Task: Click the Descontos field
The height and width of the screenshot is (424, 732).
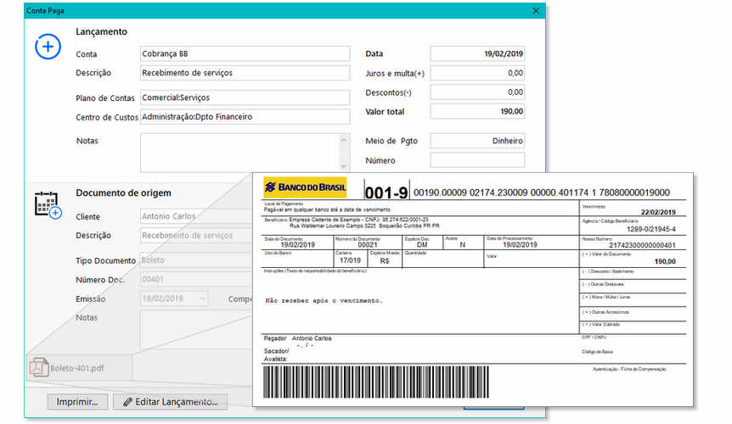Action: pyautogui.click(x=477, y=92)
